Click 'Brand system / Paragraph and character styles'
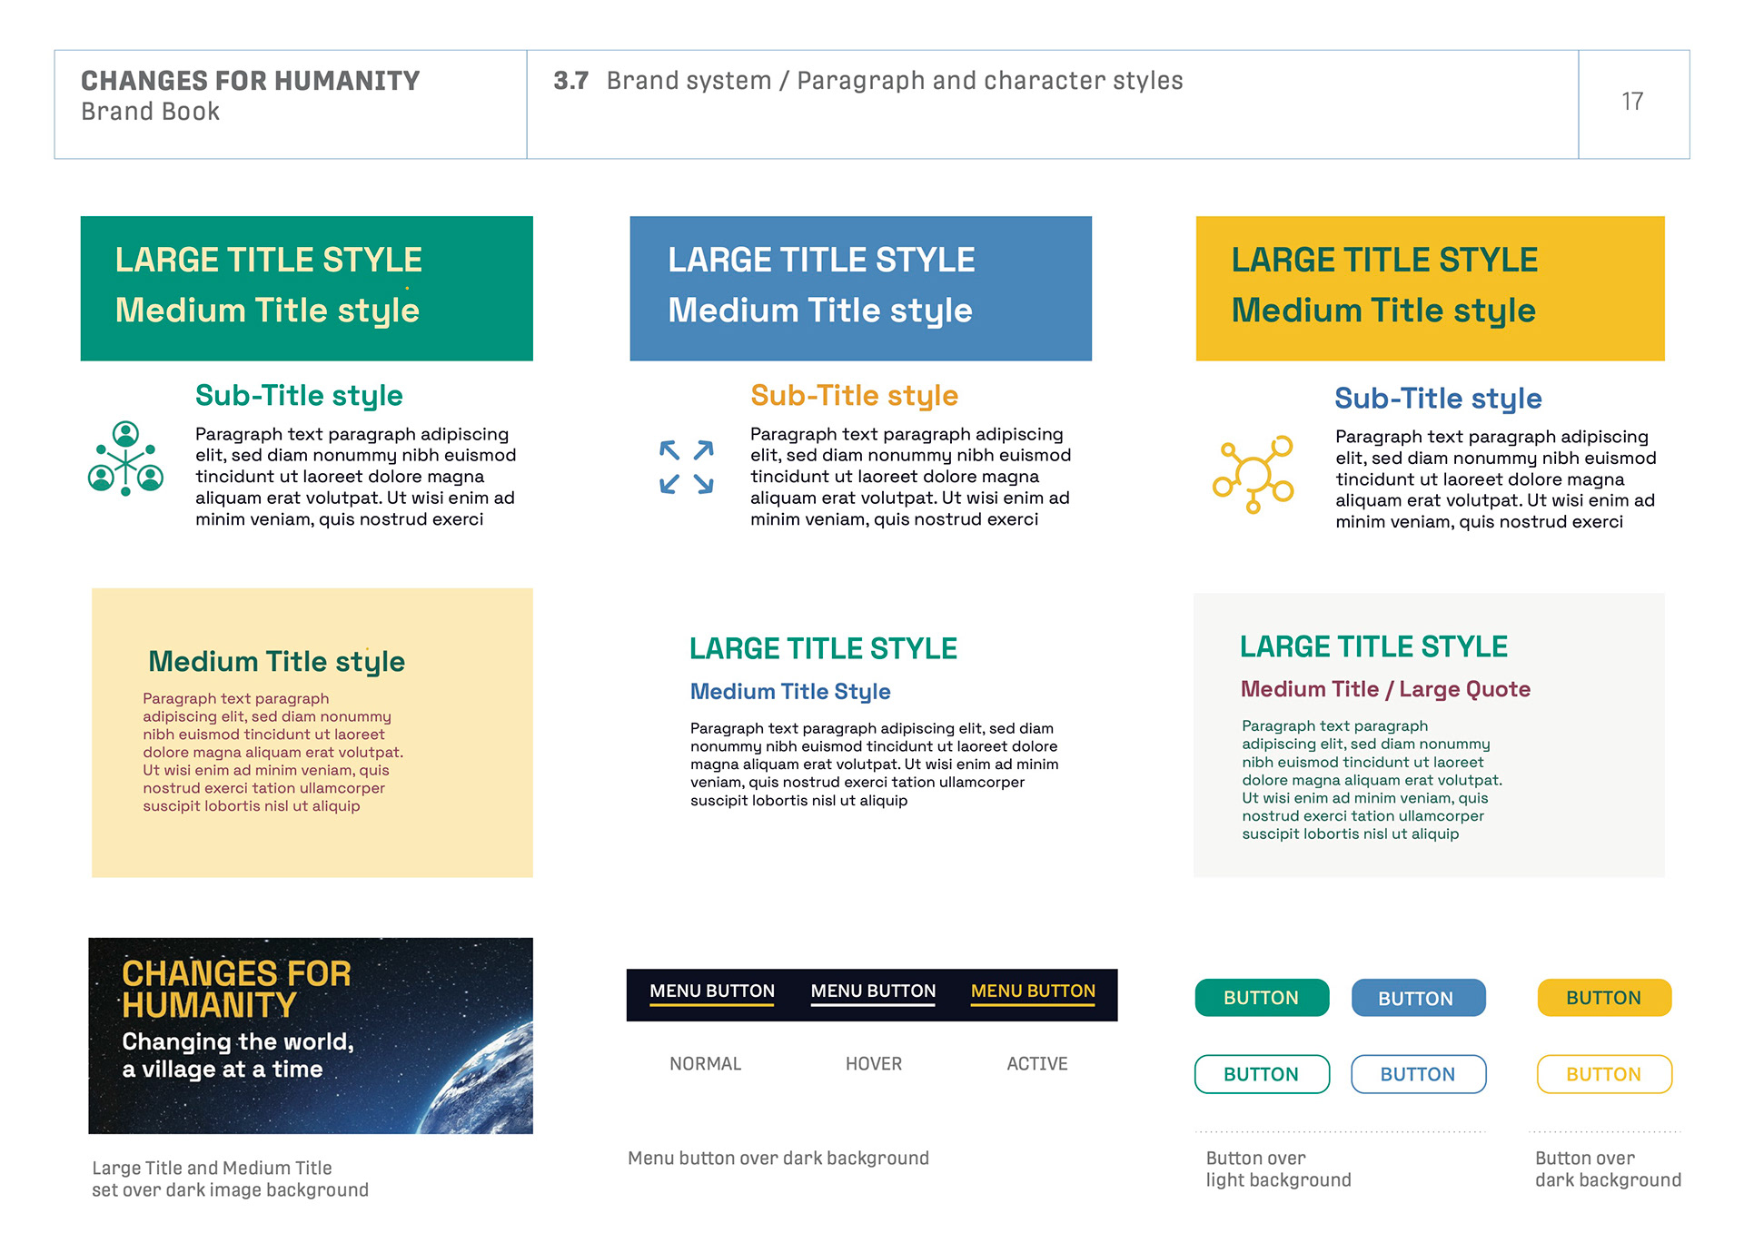Image resolution: width=1744 pixels, height=1233 pixels. point(895,81)
